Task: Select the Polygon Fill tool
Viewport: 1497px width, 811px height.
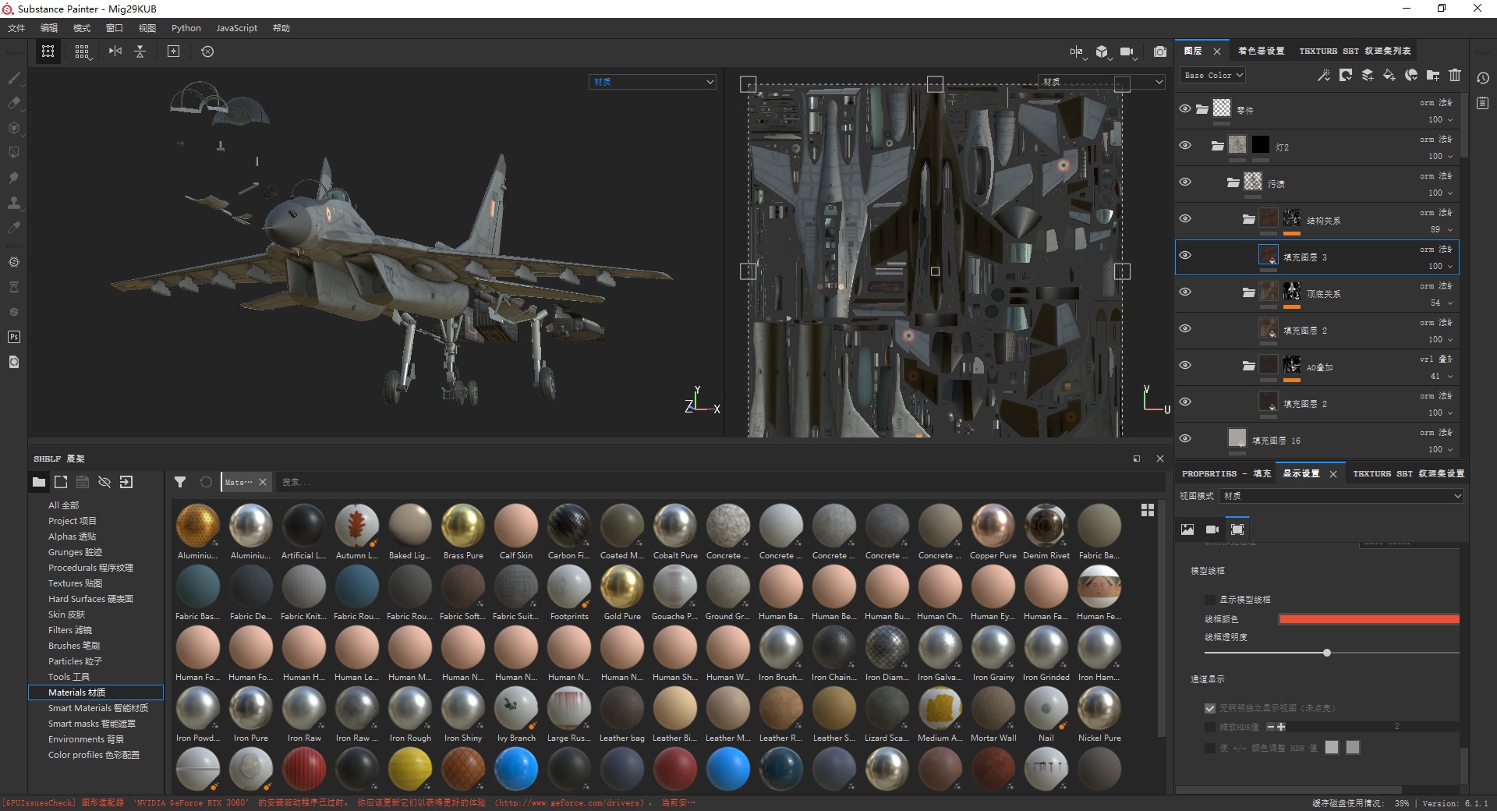Action: pyautogui.click(x=14, y=153)
